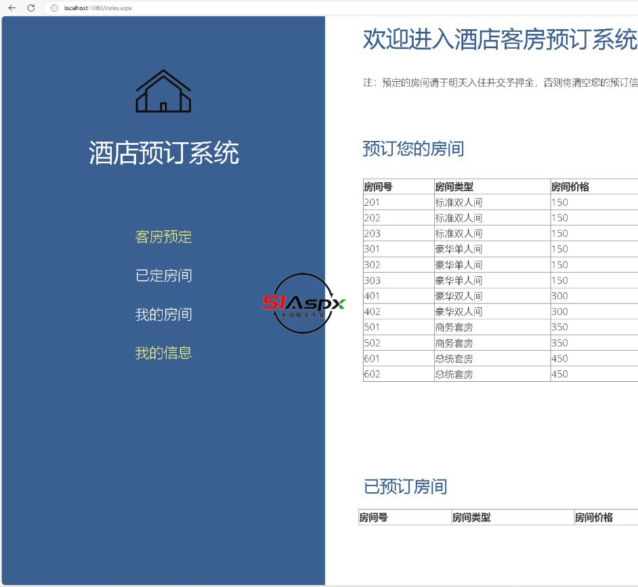
Task: Click the house logo icon
Action: (x=163, y=91)
